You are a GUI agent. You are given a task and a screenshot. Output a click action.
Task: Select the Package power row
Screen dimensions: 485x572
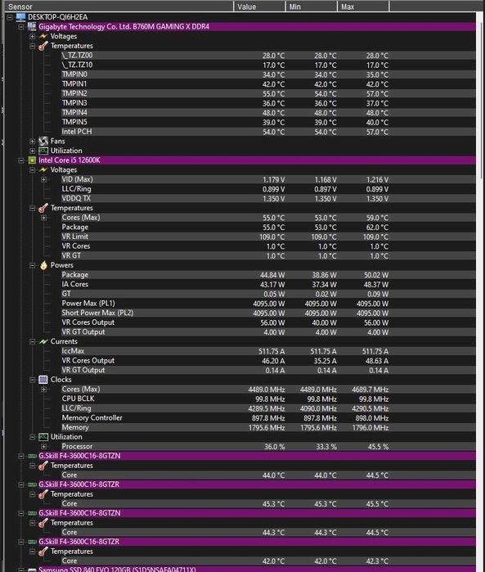point(240,275)
